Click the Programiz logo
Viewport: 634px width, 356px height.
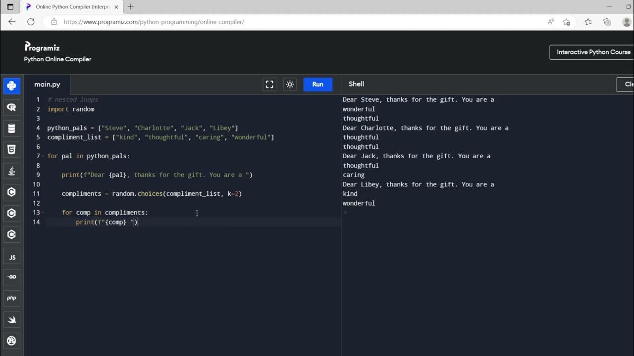[x=42, y=47]
